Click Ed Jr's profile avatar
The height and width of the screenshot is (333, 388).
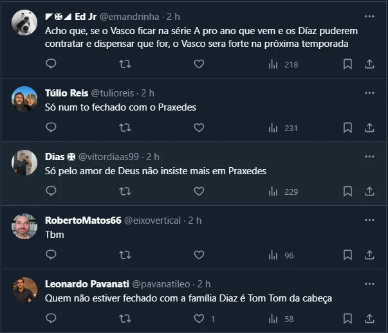(x=24, y=23)
